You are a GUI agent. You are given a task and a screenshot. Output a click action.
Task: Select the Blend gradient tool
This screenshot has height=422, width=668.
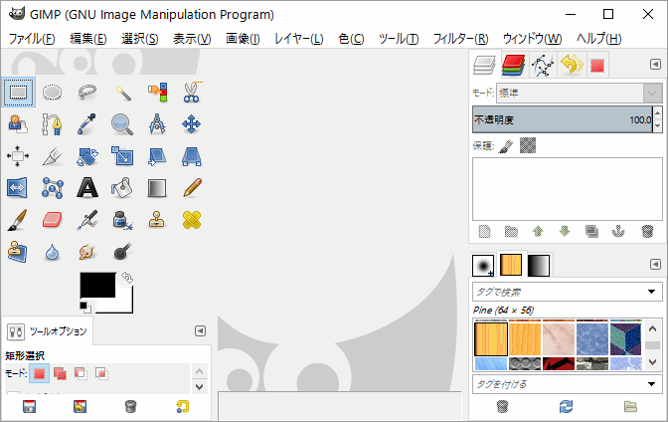pyautogui.click(x=157, y=188)
